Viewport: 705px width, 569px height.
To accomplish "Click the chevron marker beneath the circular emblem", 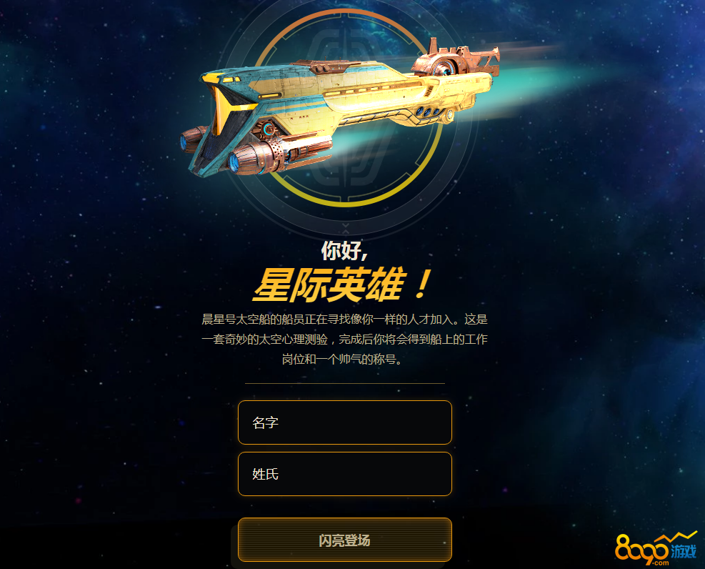I will click(345, 228).
